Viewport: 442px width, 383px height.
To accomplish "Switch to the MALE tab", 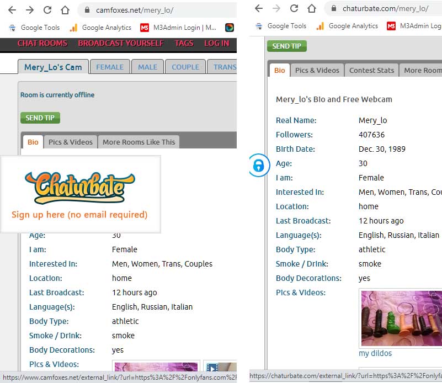I will point(147,67).
